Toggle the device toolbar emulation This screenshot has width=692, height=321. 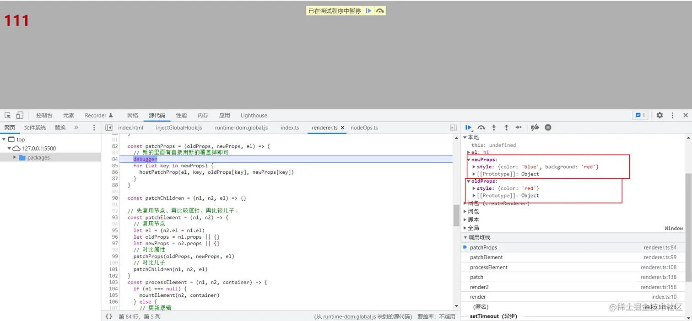click(20, 115)
